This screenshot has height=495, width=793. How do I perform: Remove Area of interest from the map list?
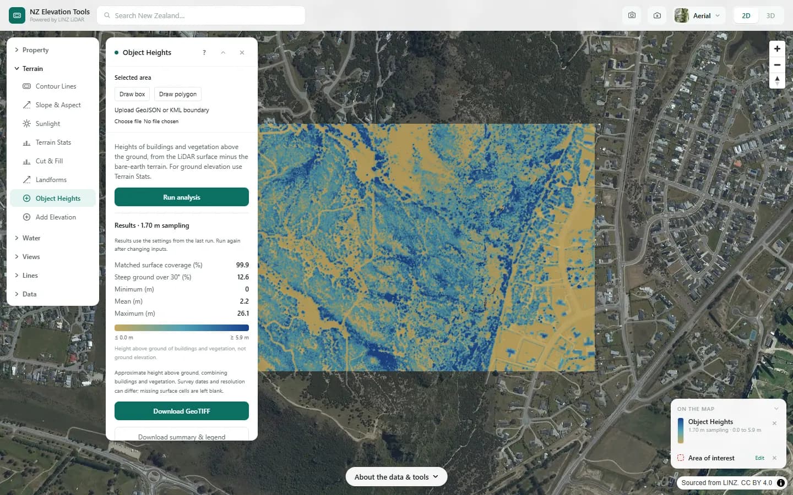pos(774,458)
